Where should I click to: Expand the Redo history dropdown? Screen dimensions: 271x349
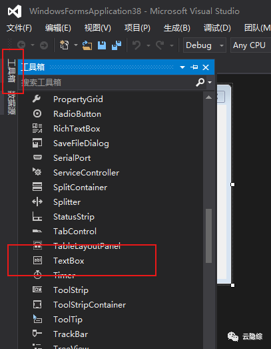(172, 45)
